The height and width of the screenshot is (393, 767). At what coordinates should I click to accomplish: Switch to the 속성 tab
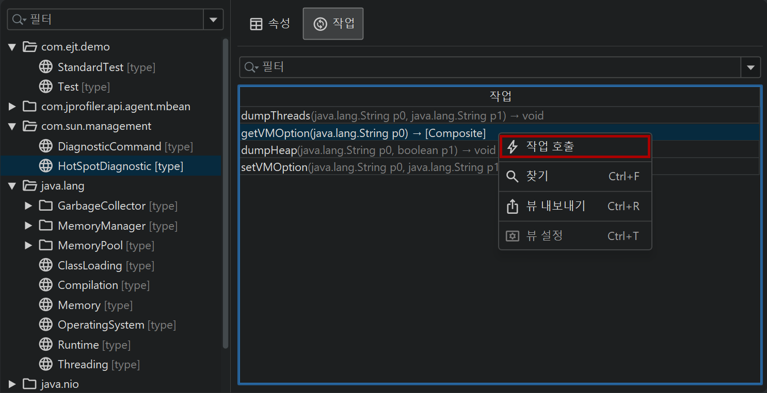pos(270,24)
